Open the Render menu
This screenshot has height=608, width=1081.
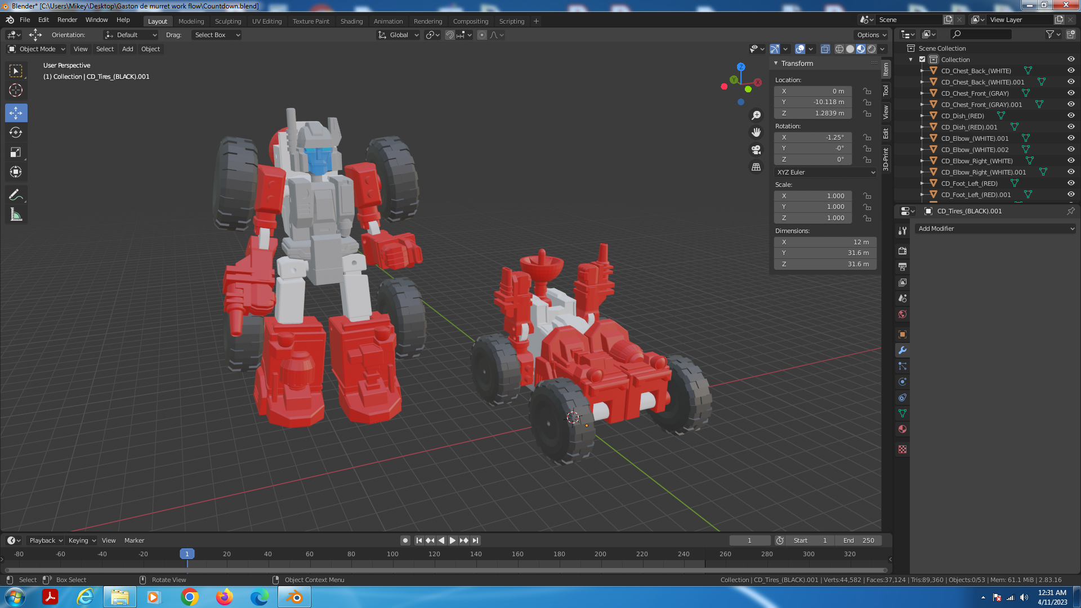click(x=67, y=20)
